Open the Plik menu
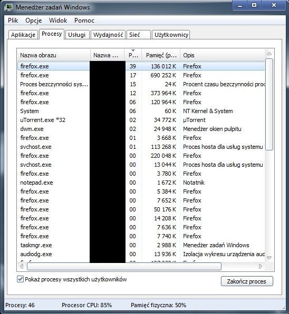 coord(13,21)
